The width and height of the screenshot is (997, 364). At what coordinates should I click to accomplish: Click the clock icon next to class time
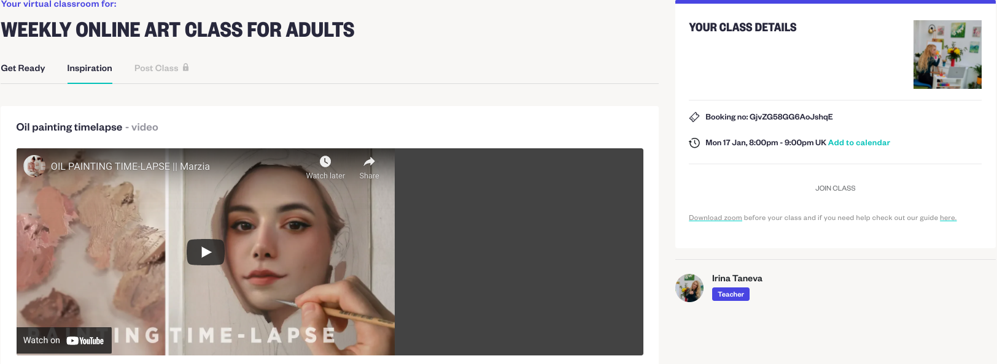click(x=694, y=143)
